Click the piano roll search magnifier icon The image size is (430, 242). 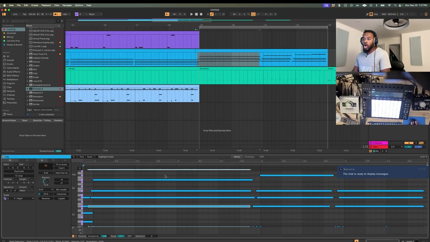click(74, 157)
